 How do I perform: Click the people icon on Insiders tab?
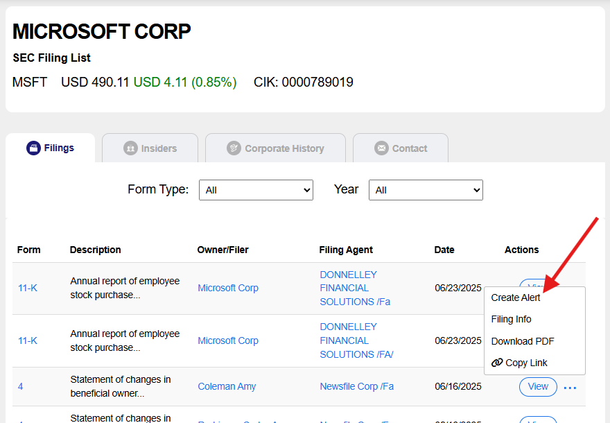click(x=130, y=148)
